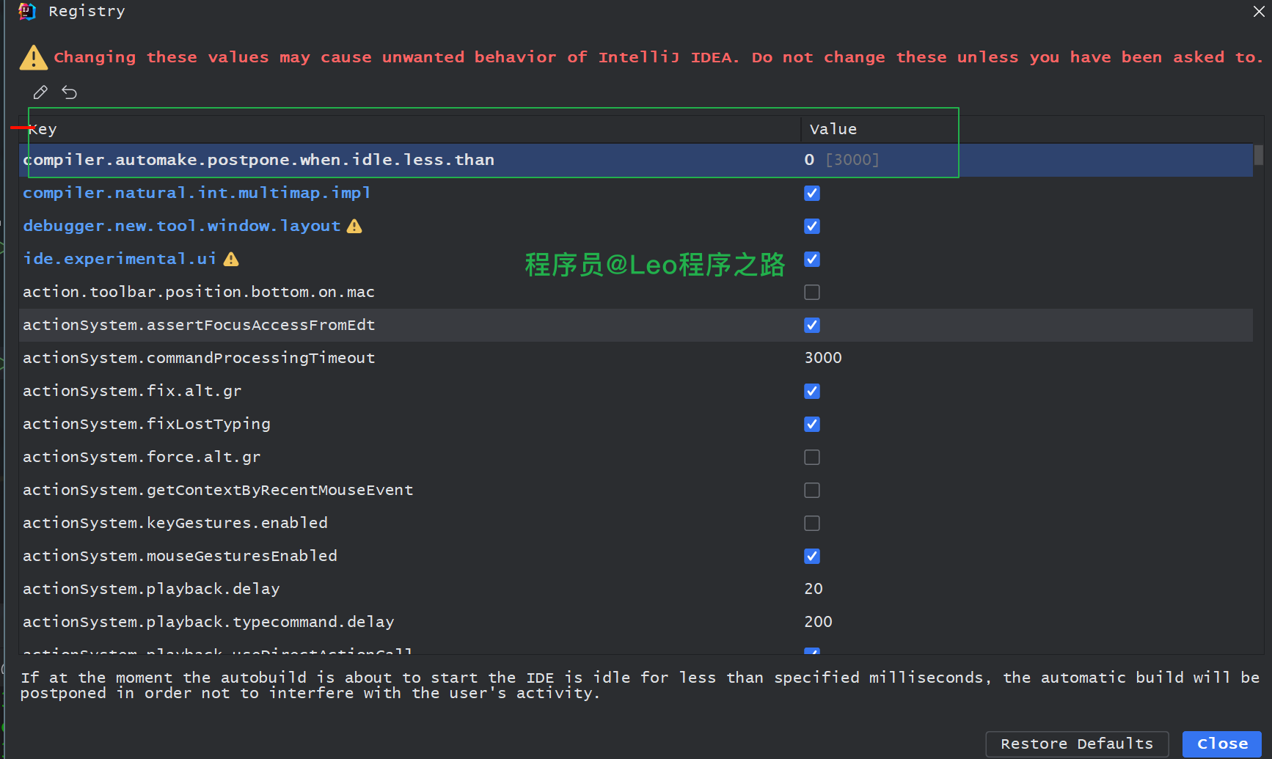Click the Restore Defaults button
This screenshot has width=1272, height=759.
1076,744
